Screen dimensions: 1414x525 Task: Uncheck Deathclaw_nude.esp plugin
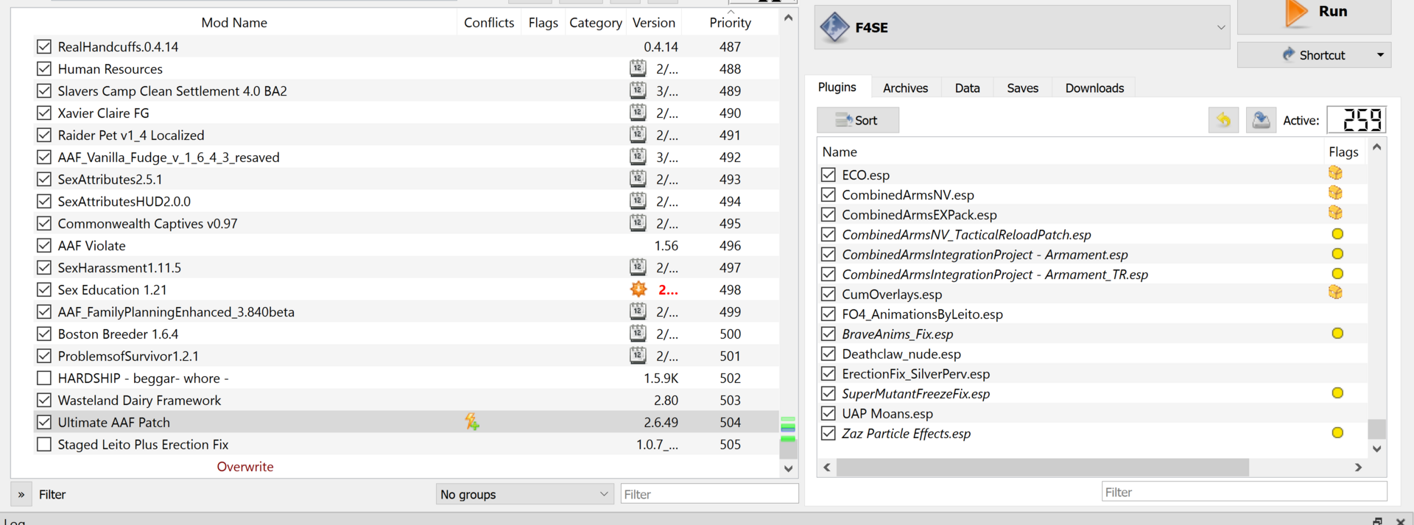(x=829, y=353)
